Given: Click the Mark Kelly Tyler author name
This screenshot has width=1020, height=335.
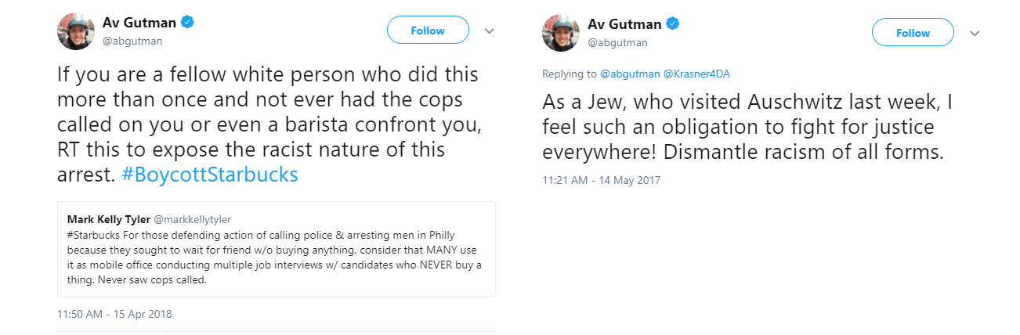Looking at the screenshot, I should pyautogui.click(x=110, y=219).
